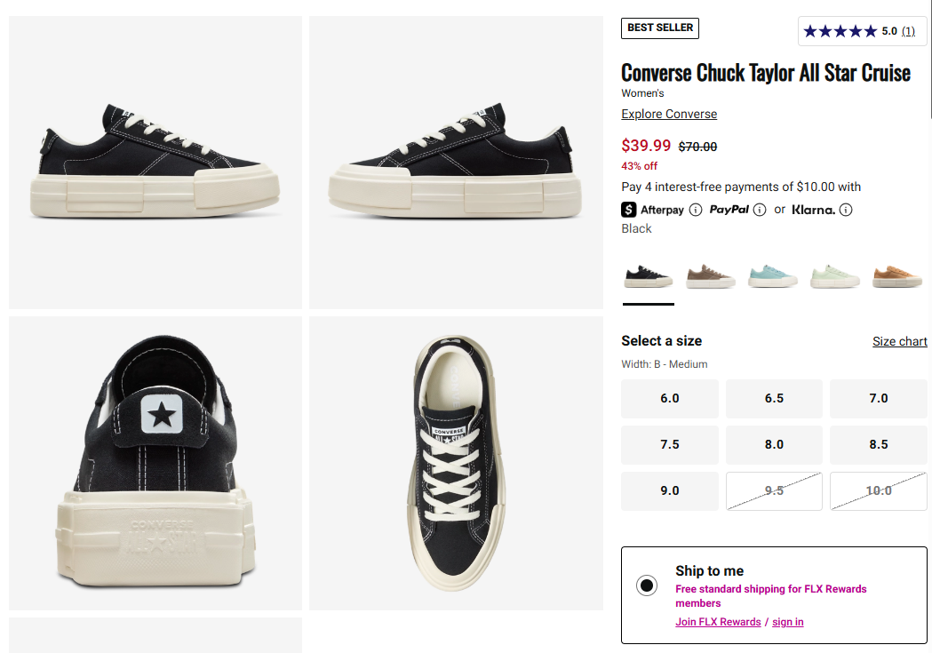This screenshot has height=653, width=932.
Task: Pick size 8.5
Action: (879, 444)
